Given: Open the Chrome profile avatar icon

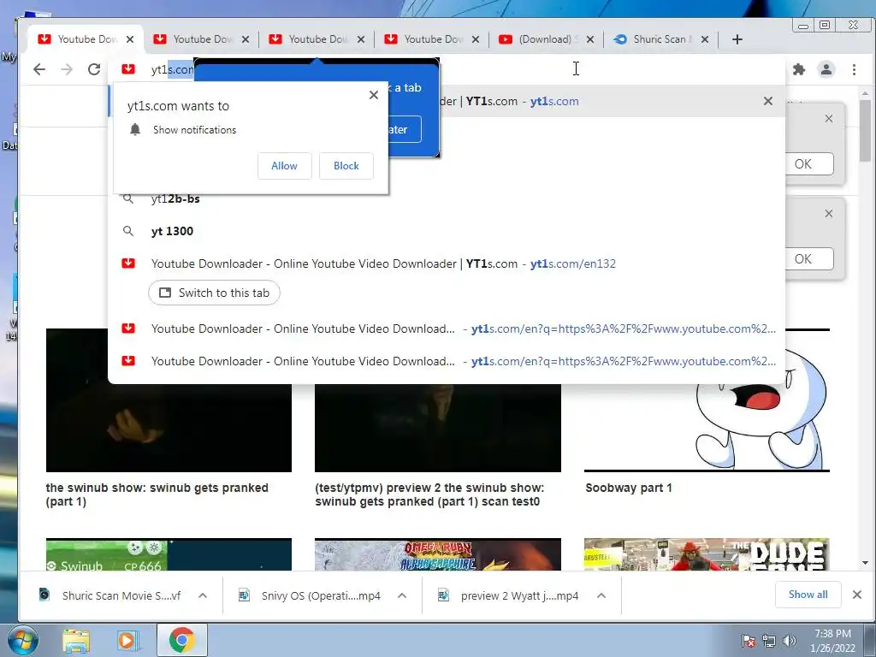Looking at the screenshot, I should point(826,69).
